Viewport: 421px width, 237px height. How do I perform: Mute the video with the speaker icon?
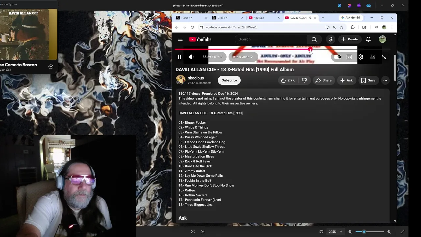pyautogui.click(x=191, y=57)
